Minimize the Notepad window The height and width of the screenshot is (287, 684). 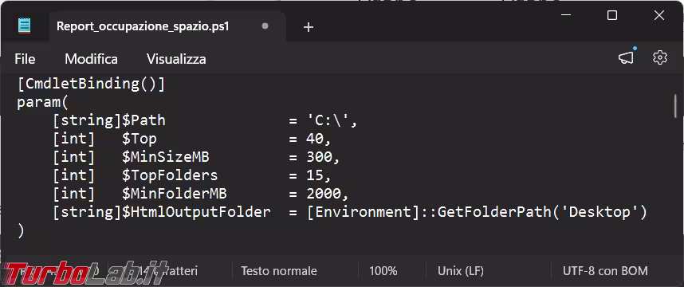(x=566, y=16)
